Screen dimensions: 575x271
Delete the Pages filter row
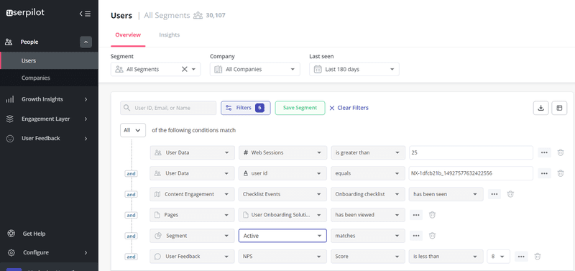coord(433,215)
